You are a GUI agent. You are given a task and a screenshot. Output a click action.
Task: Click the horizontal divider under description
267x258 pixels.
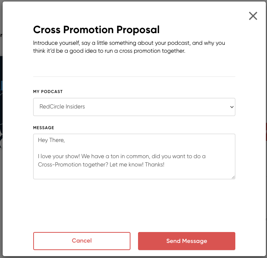coord(134,77)
